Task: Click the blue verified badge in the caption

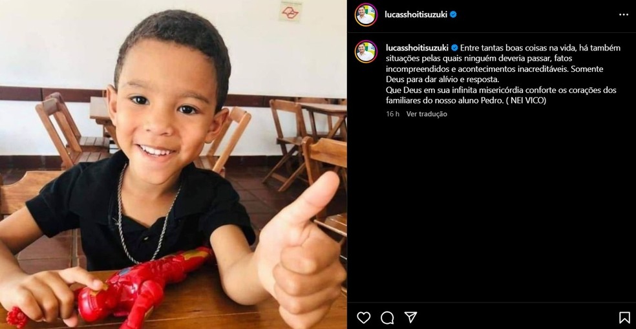Action: pos(454,47)
